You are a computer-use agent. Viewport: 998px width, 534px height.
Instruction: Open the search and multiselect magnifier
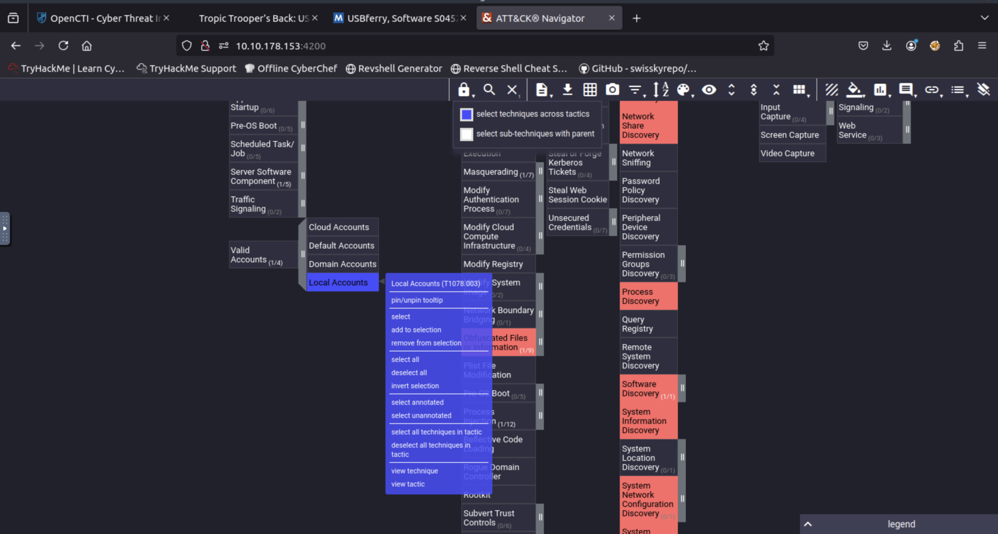click(x=489, y=90)
